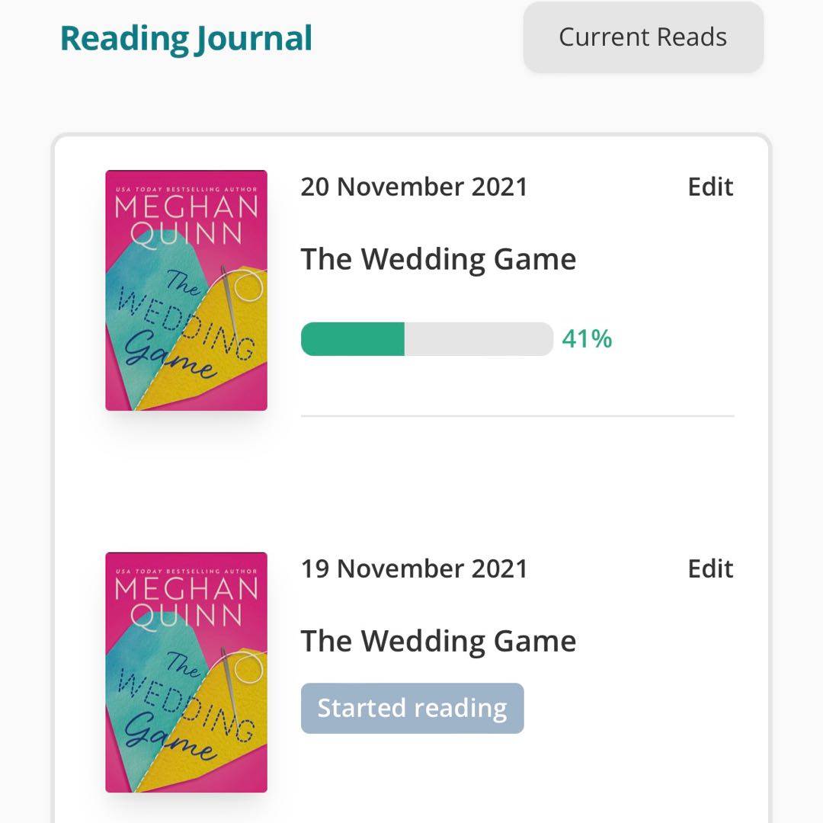Edit the 19 November 2021 journal entry
The width and height of the screenshot is (823, 823).
pos(710,568)
